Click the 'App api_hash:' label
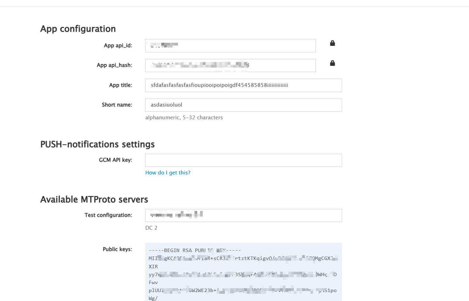 tap(114, 65)
